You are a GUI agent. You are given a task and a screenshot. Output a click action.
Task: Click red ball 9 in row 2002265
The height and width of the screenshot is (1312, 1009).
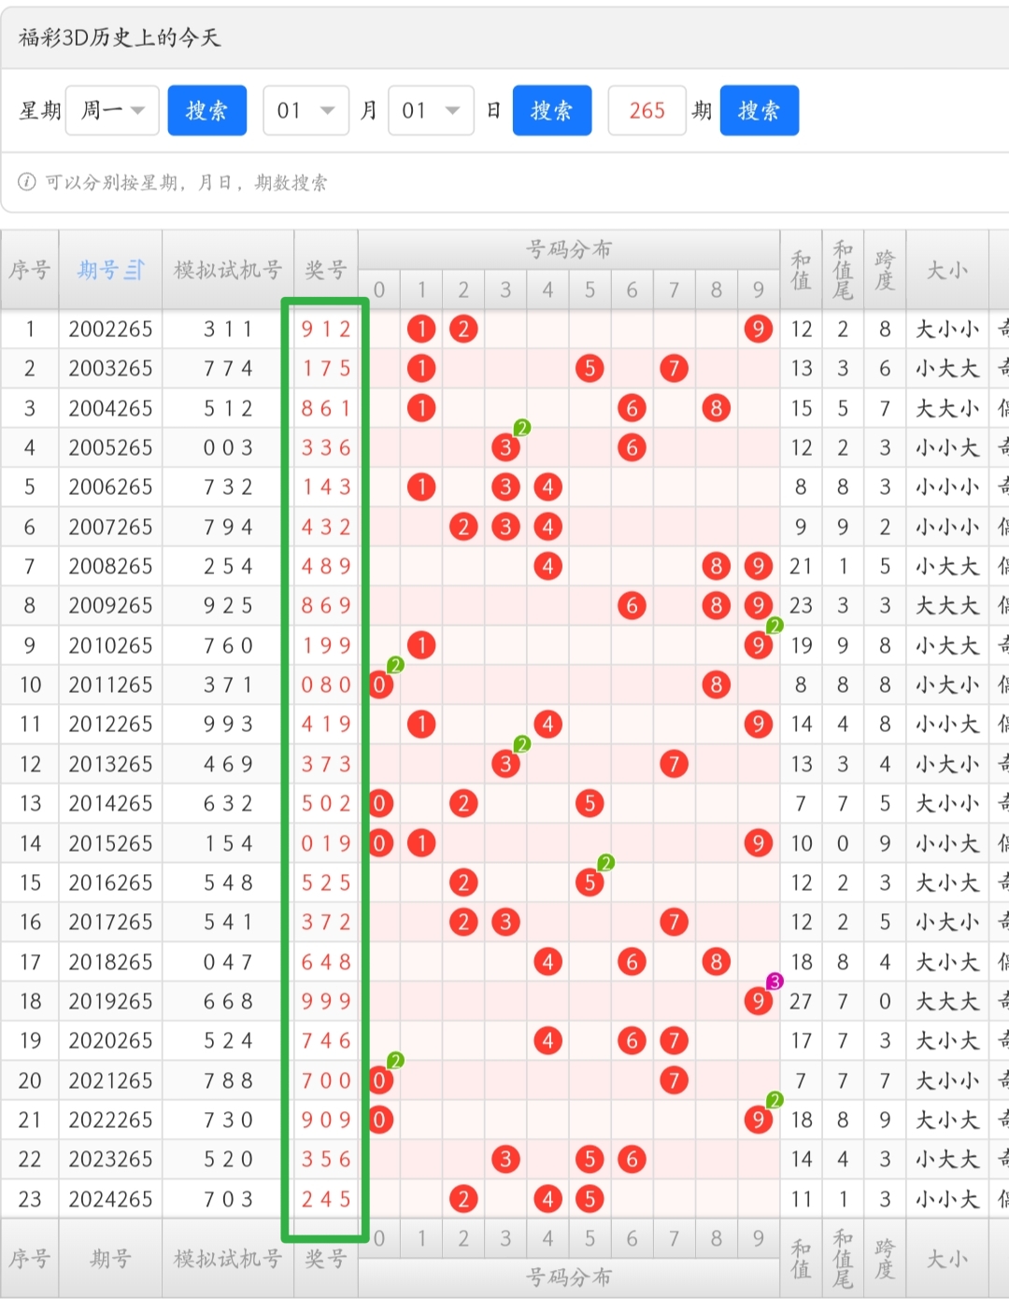coord(758,329)
